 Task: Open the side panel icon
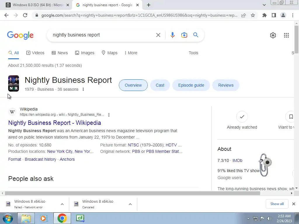(274, 15)
